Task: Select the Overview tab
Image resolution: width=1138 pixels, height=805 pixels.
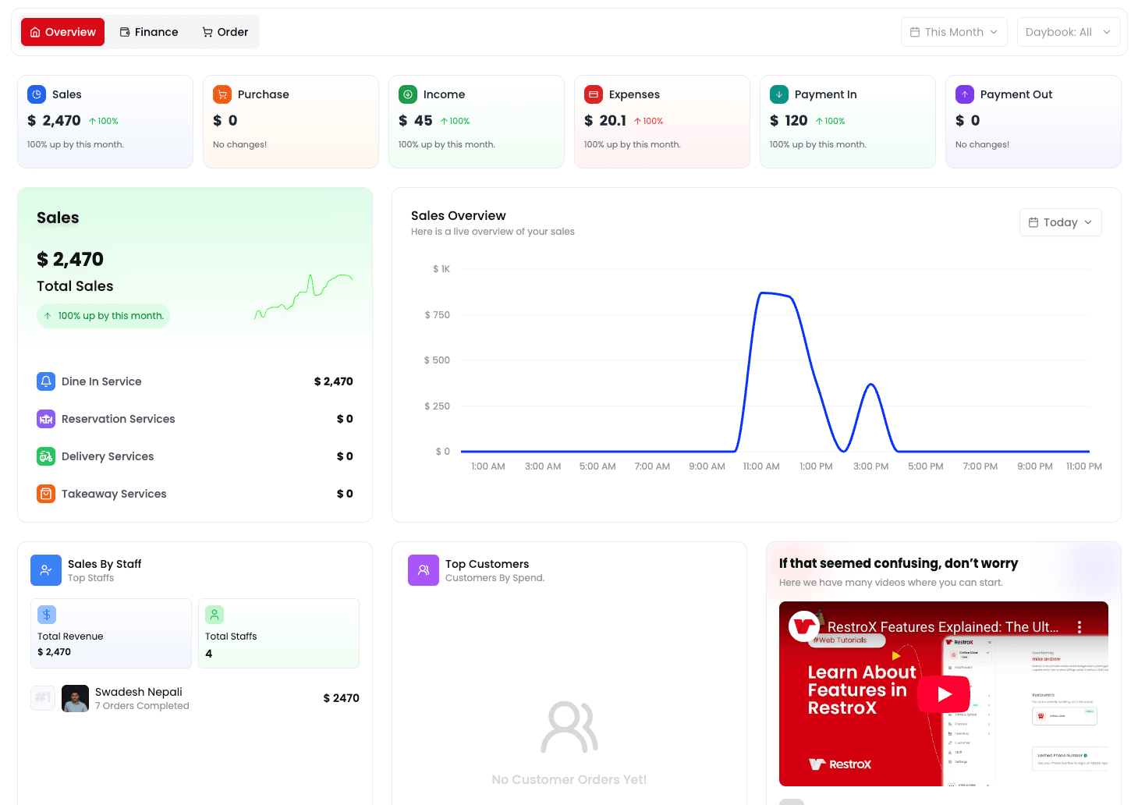Action: (62, 32)
